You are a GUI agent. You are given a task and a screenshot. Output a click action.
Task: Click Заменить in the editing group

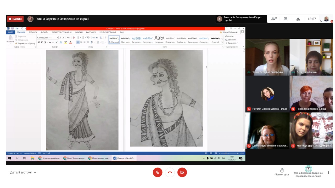click(x=232, y=40)
